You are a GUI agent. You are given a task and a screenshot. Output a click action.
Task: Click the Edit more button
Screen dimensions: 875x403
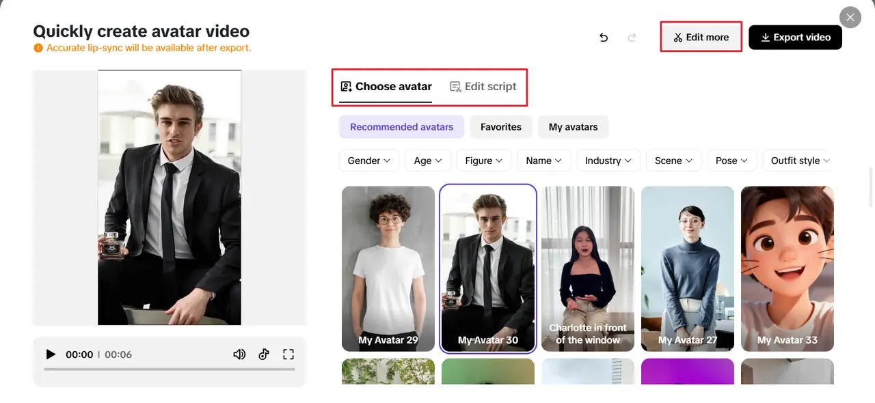point(701,37)
